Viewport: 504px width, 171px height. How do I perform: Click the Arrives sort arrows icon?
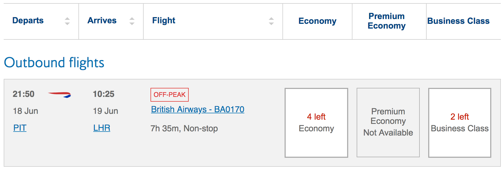point(132,21)
